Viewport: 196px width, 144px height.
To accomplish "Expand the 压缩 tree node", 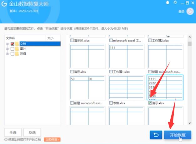I will pos(8,54).
